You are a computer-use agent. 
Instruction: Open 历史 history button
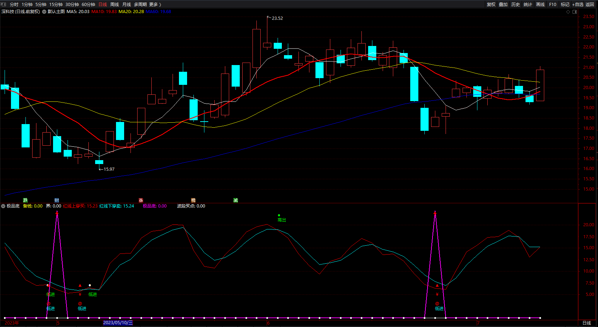point(516,5)
